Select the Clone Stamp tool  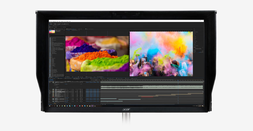click(x=64, y=24)
